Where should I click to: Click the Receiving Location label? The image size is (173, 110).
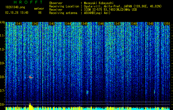pyautogui.click(x=64, y=6)
